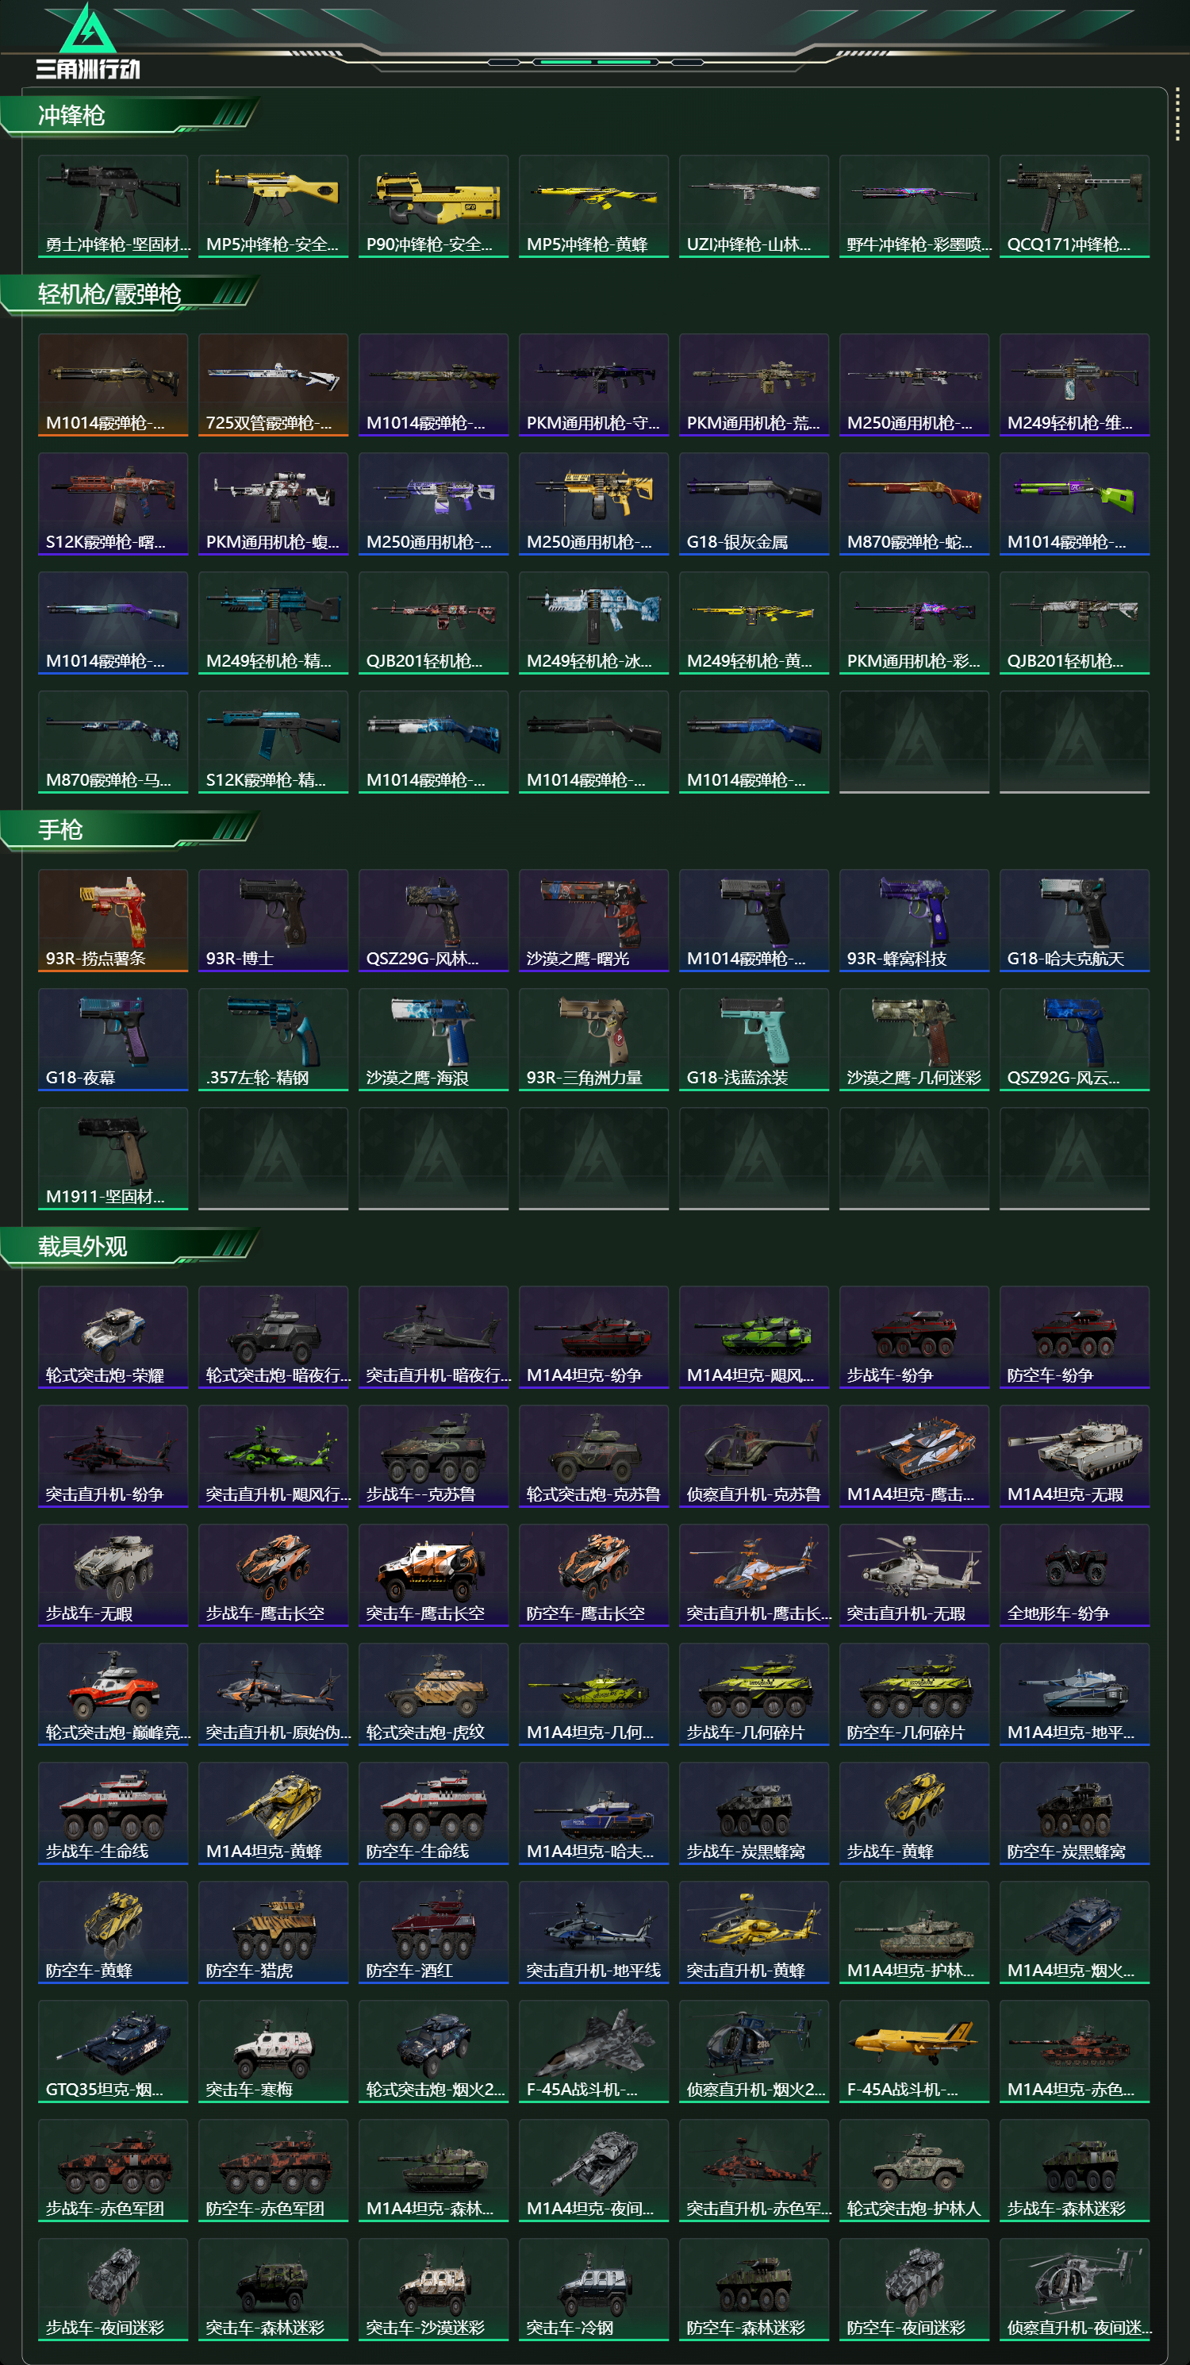Image resolution: width=1190 pixels, height=2365 pixels.
Task: Select the MP5冲锋枪-黄蜂 skin
Action: pos(593,206)
